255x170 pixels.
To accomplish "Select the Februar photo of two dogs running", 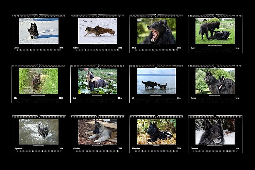I will 98,31.
